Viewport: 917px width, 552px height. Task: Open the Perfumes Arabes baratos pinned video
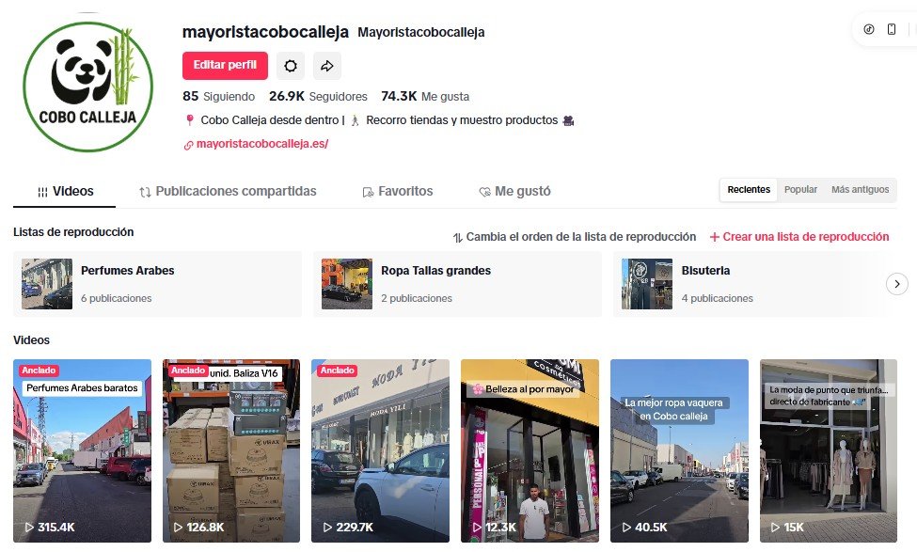tap(83, 450)
